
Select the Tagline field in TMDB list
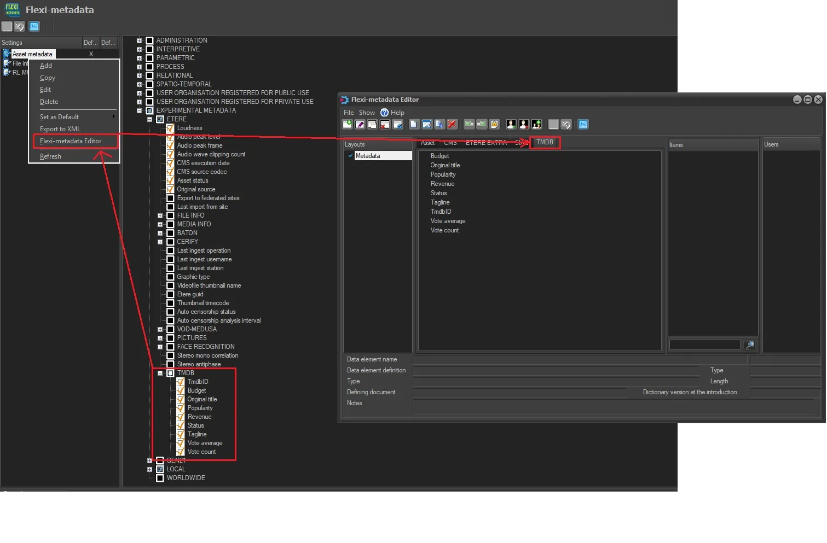[x=440, y=202]
